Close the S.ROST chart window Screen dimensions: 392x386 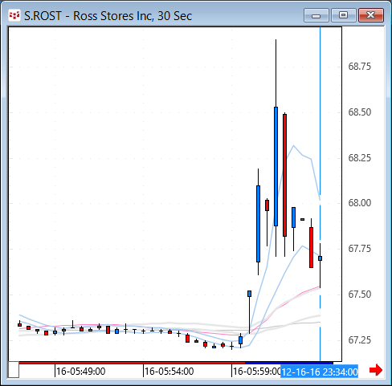coord(371,15)
